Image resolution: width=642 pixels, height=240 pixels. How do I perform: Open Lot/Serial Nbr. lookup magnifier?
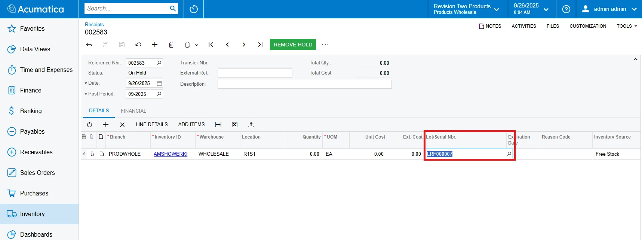pos(509,154)
